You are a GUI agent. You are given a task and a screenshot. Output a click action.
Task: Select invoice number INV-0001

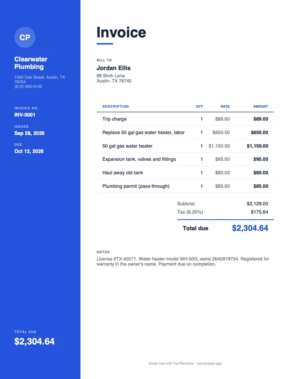click(x=25, y=115)
